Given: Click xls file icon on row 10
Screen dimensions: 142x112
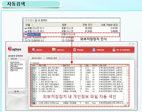Looking at the screenshot, I should [x=34, y=77].
